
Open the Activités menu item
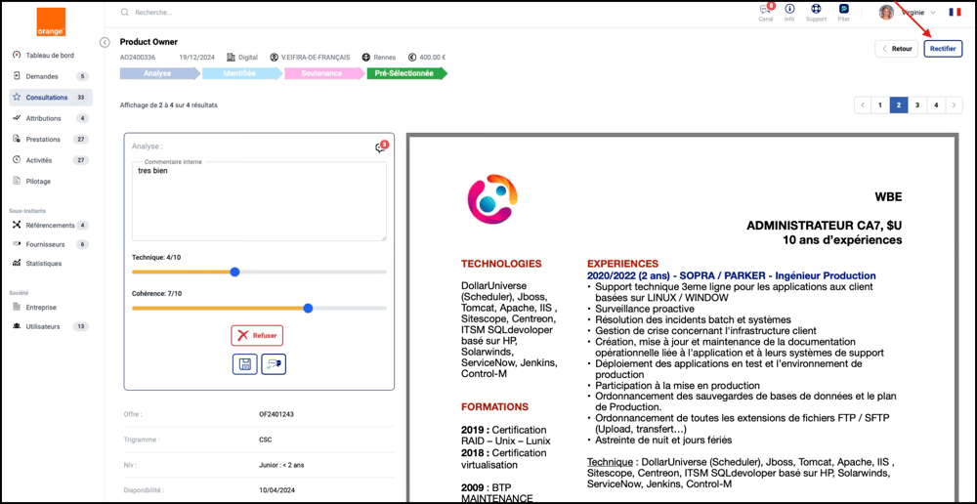coord(51,160)
